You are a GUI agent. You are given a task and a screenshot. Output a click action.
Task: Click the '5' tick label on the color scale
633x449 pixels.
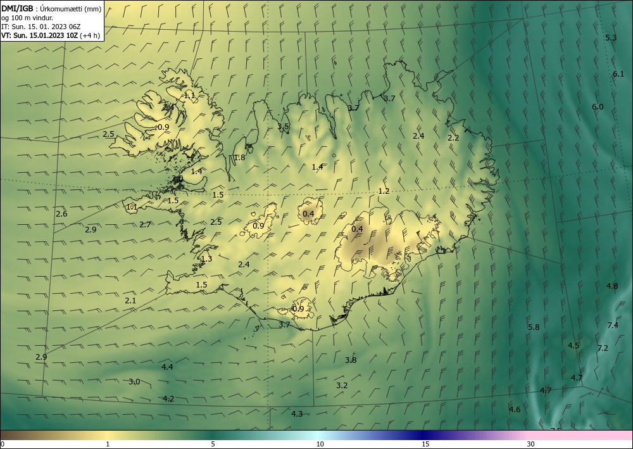[213, 444]
